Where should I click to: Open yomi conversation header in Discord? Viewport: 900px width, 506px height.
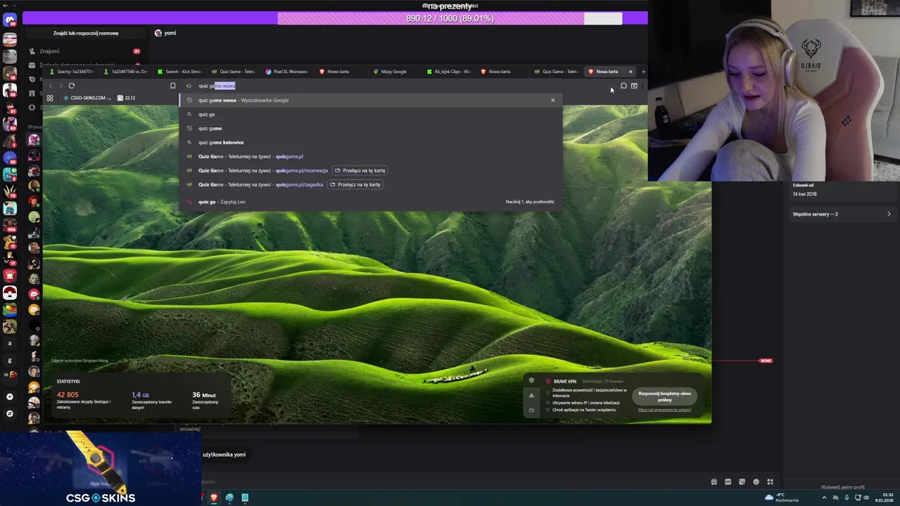165,33
